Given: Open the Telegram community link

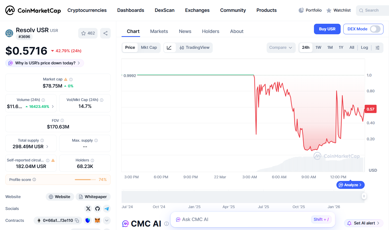Looking at the screenshot, I should coord(106,209).
